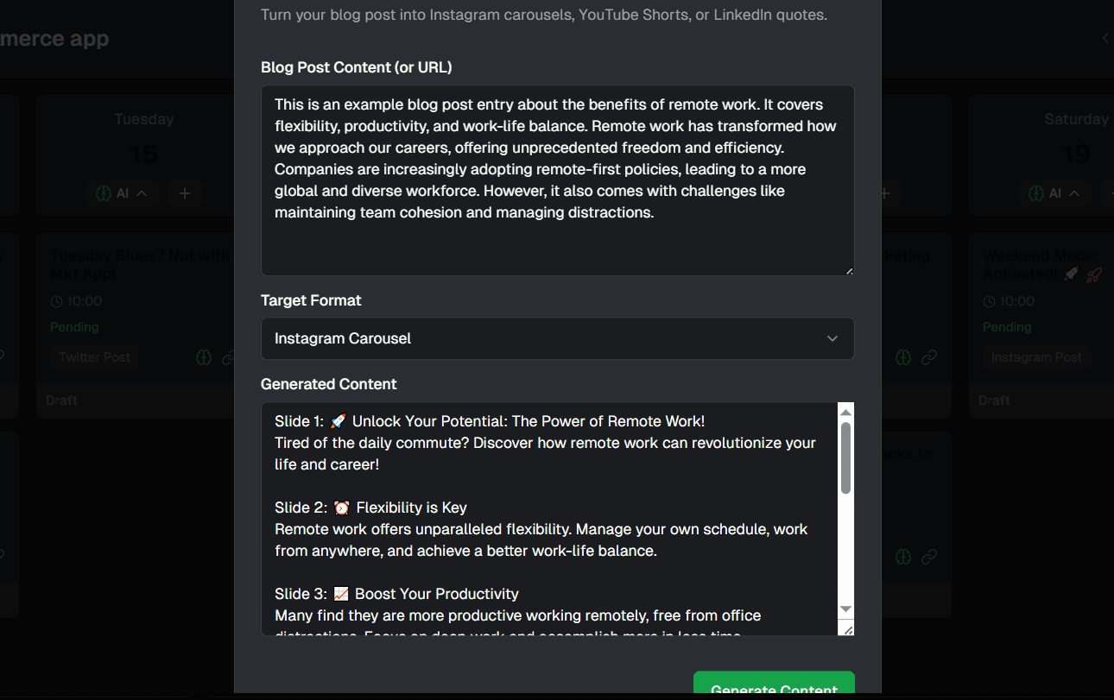Click the previous arrow at top right
1114x700 pixels.
[x=1105, y=38]
